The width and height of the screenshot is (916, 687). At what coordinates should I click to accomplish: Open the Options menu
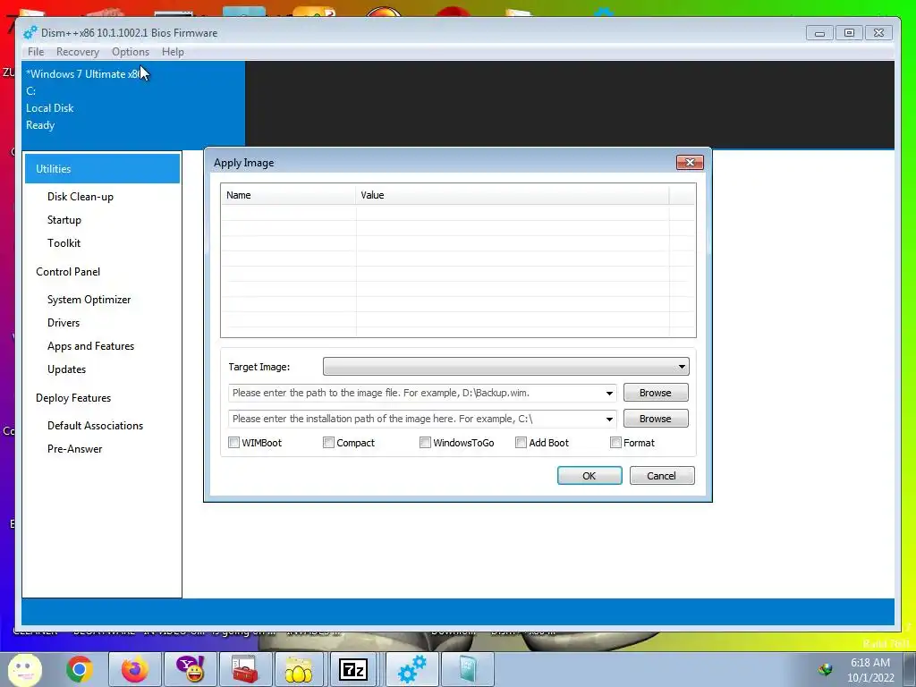click(x=131, y=51)
